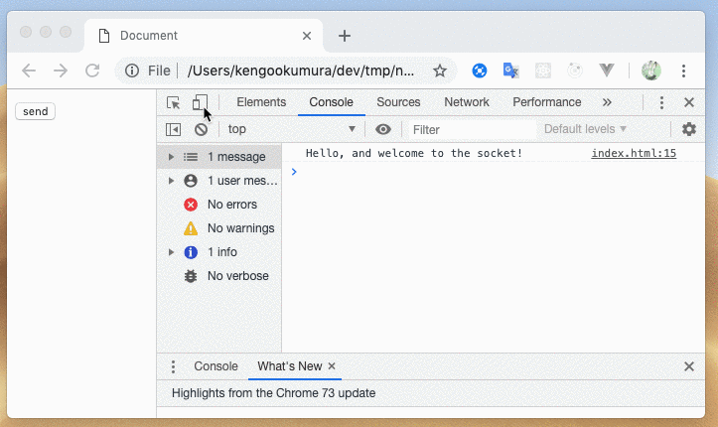The width and height of the screenshot is (718, 427).
Task: Toggle the console sidebar panel icon
Action: (x=173, y=129)
